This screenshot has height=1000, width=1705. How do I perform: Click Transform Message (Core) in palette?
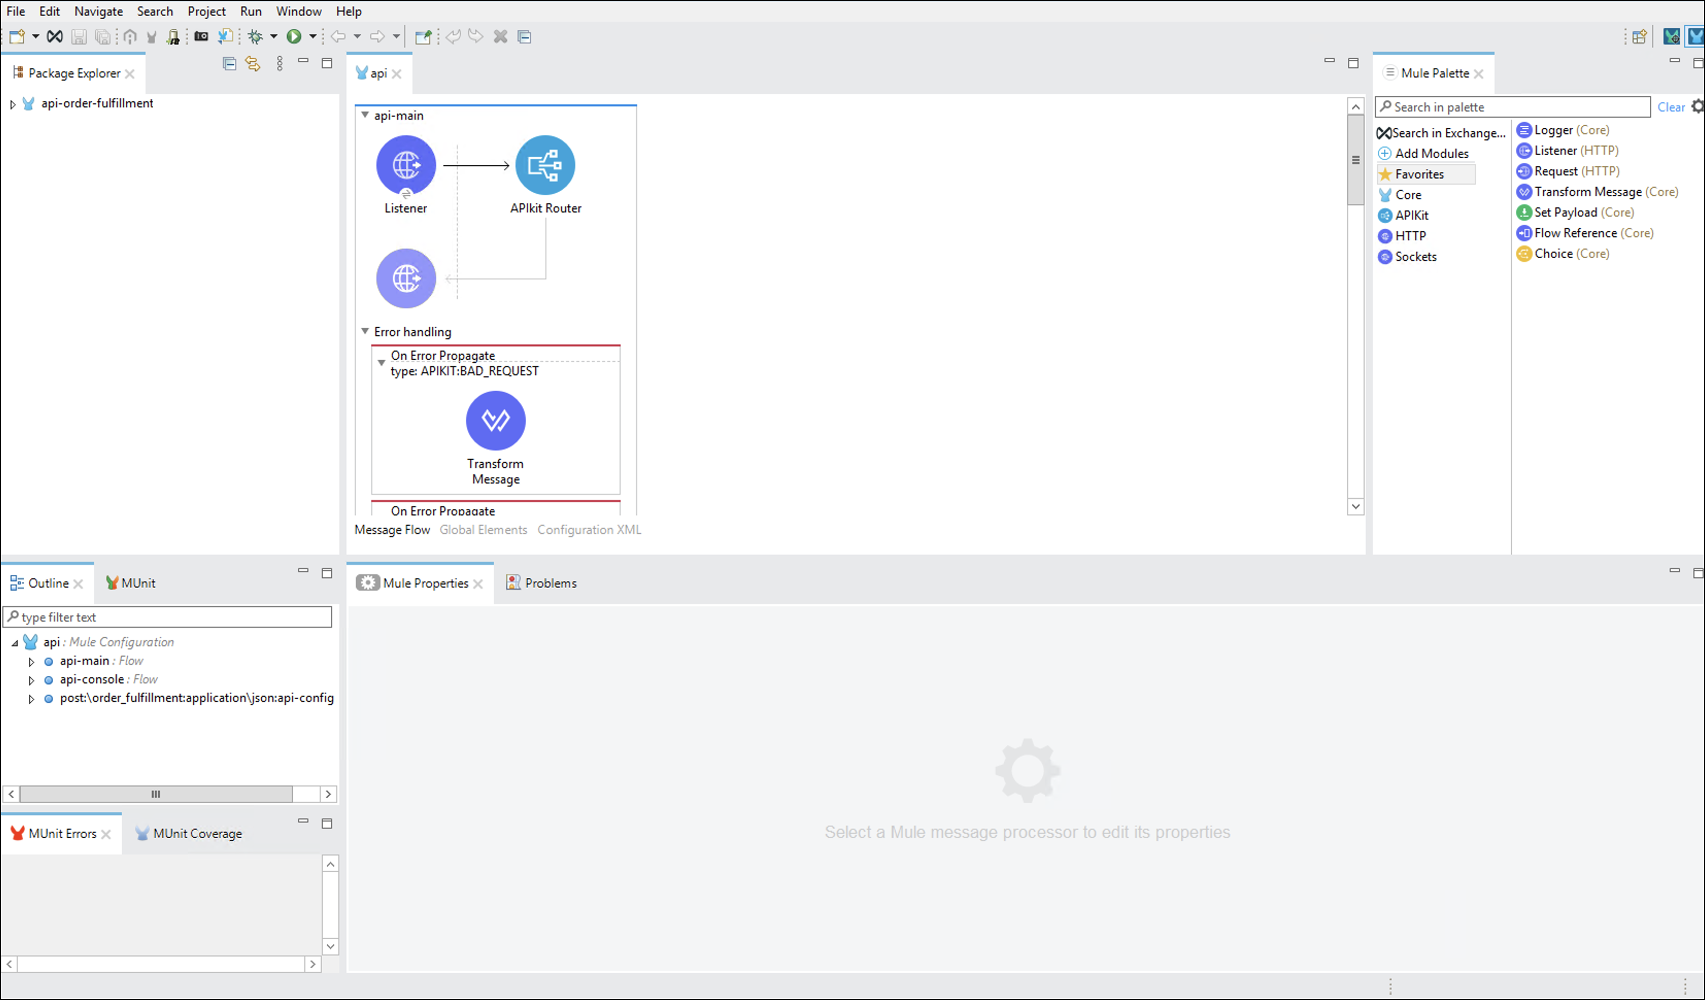pyautogui.click(x=1597, y=191)
